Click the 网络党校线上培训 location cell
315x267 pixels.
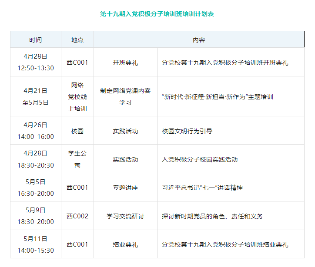(77, 96)
